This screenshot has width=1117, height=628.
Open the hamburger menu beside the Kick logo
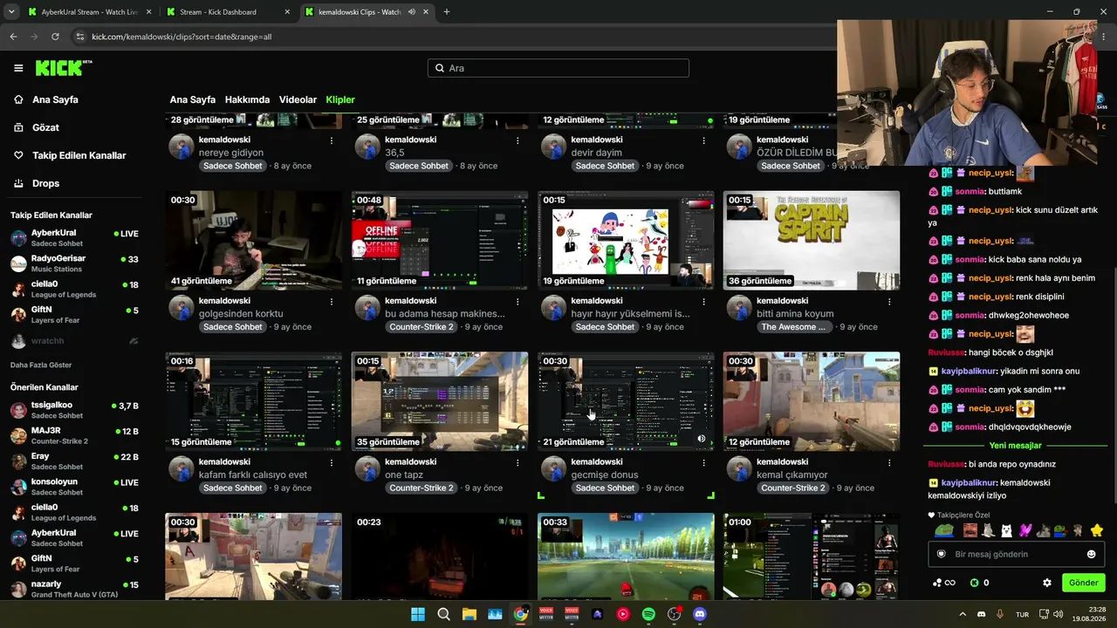(18, 68)
